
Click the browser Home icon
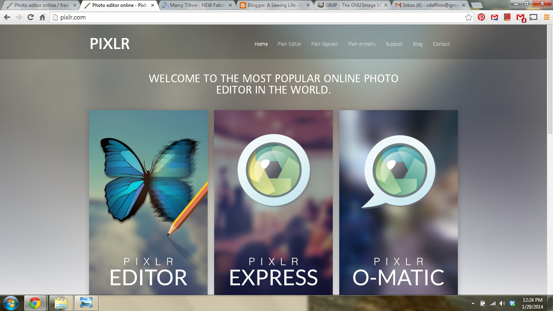pos(42,17)
